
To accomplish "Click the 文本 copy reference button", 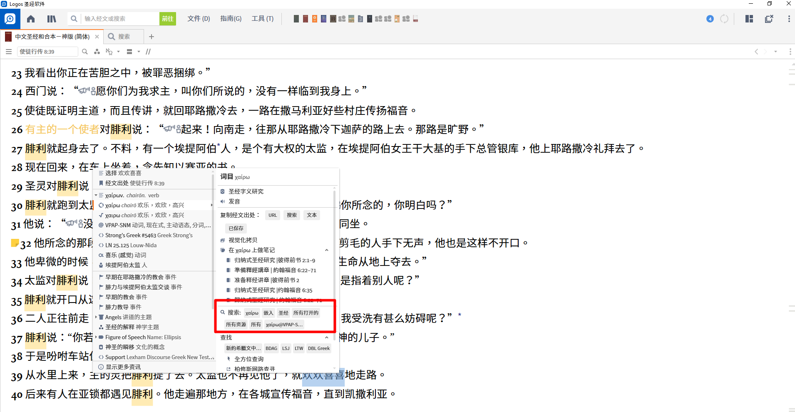I will (312, 215).
